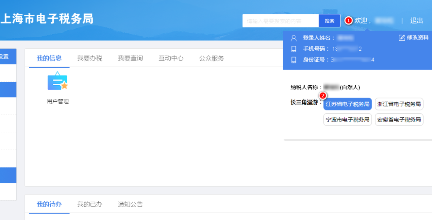Viewport: 432px width, 220px height.
Task: Click the phone icon beside 手机号码
Action: [294, 49]
